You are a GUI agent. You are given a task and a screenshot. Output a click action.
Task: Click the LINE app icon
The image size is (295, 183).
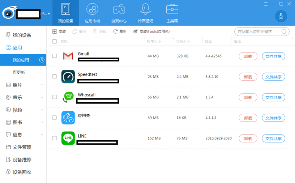click(68, 138)
